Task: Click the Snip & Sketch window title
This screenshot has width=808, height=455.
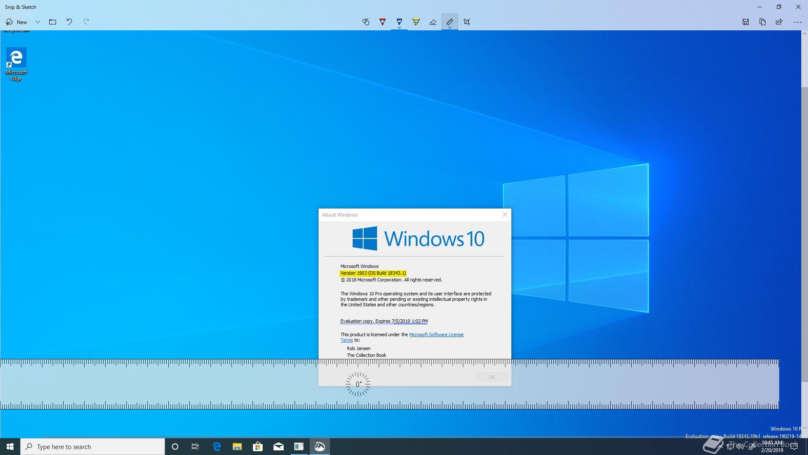Action: tap(21, 7)
